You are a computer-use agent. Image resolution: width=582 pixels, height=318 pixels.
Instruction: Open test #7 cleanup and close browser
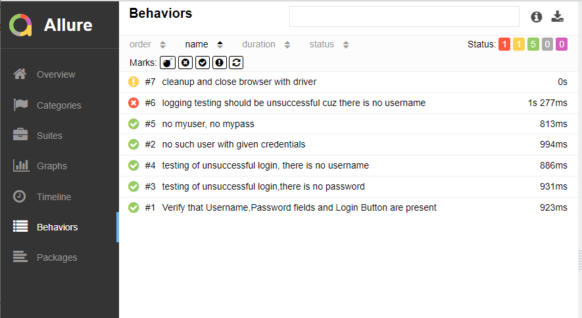[x=239, y=82]
